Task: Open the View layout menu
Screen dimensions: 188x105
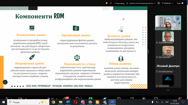Action: (180, 3)
